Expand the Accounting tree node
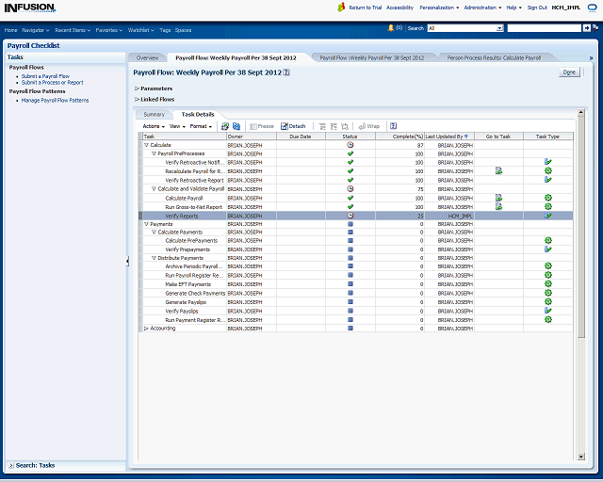This screenshot has height=482, width=603. [146, 329]
